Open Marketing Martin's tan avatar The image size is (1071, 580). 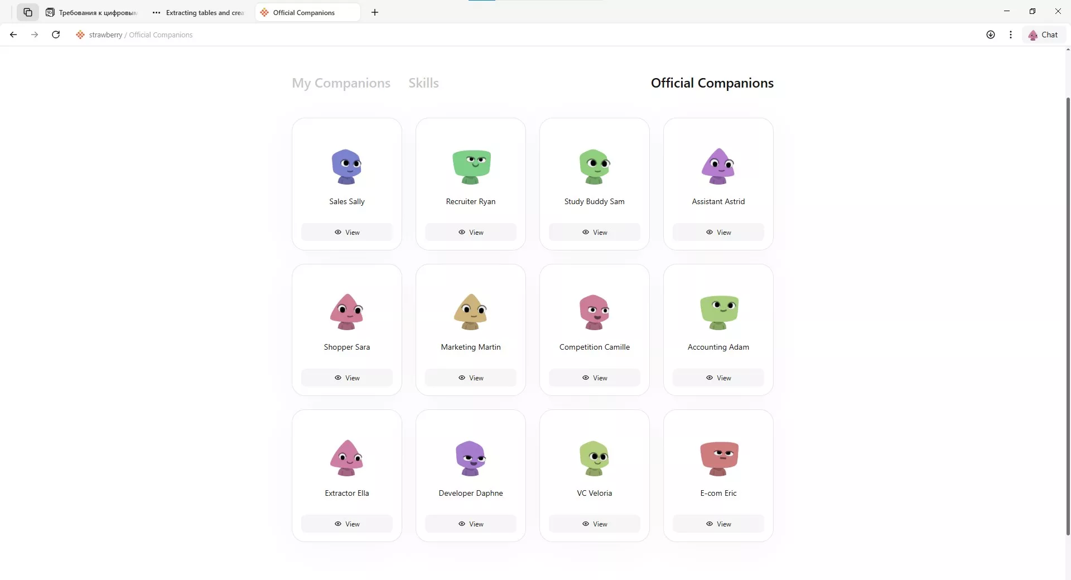coord(471,312)
